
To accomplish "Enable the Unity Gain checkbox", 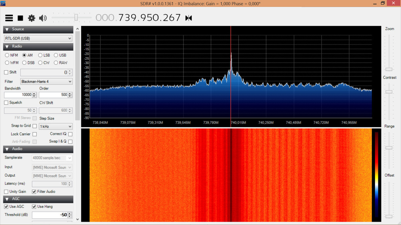I will (6, 192).
